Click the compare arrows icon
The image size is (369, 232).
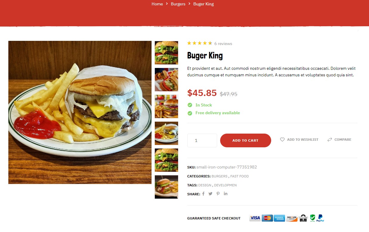[330, 140]
